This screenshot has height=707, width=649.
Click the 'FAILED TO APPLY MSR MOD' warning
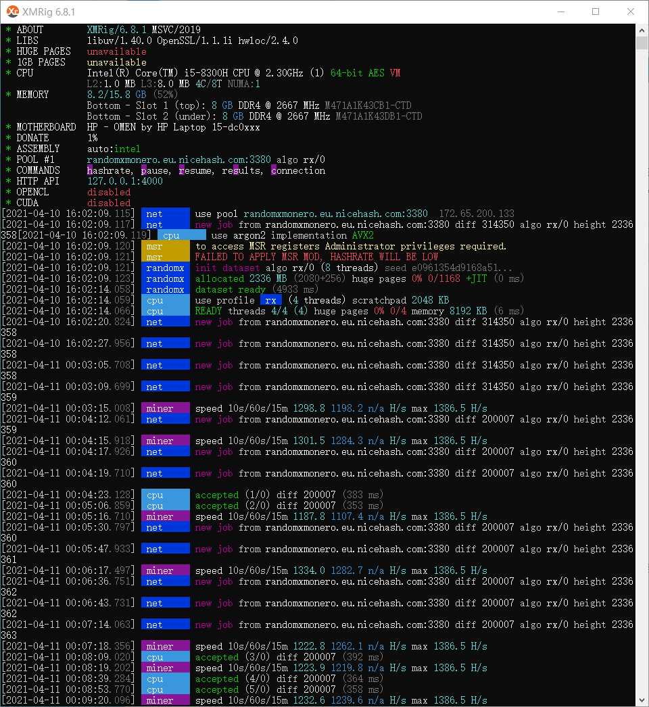(258, 257)
